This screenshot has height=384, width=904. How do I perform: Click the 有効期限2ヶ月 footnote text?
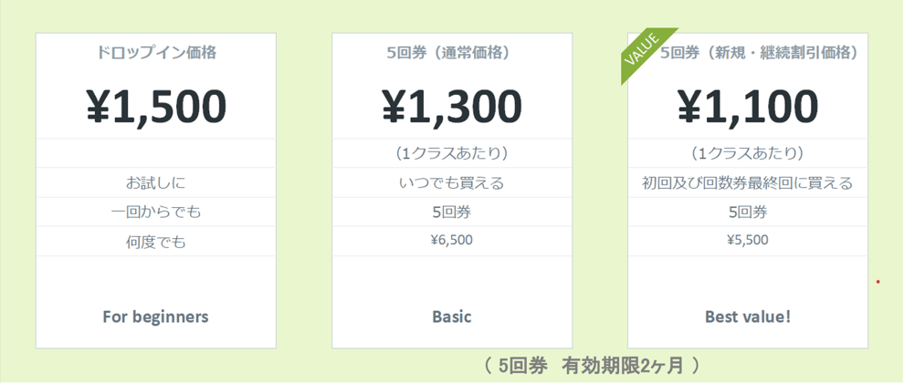(623, 366)
